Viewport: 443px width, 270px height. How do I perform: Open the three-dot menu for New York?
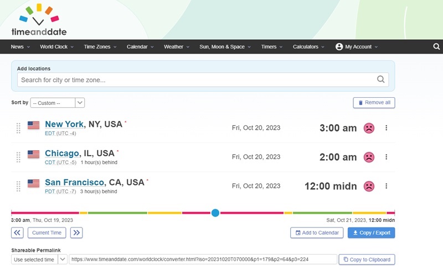[x=386, y=128]
